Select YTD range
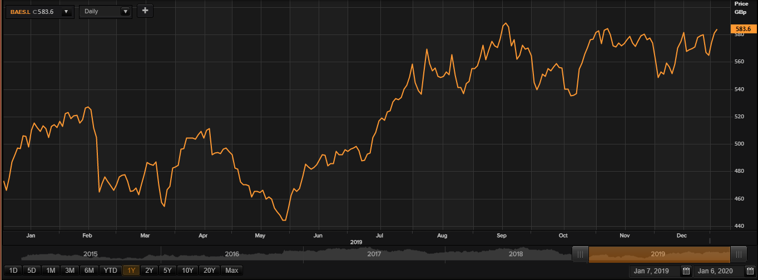This screenshot has height=280, width=758. click(110, 271)
